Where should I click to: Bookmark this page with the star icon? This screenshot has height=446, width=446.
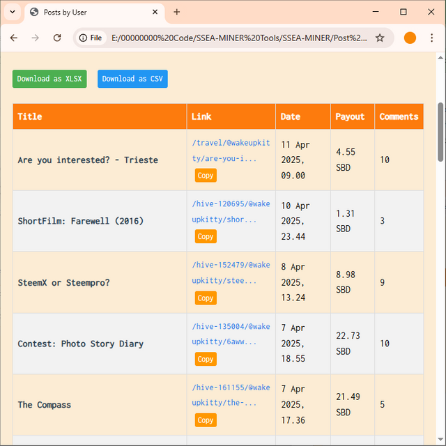(380, 38)
